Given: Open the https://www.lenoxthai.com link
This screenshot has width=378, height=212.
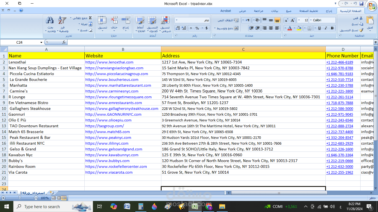Looking at the screenshot, I should click(109, 62).
